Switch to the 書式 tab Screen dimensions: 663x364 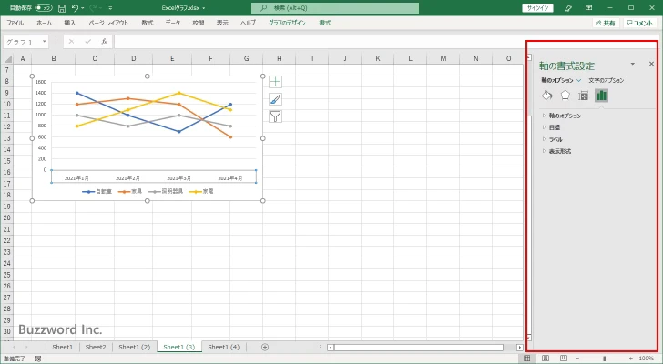325,23
